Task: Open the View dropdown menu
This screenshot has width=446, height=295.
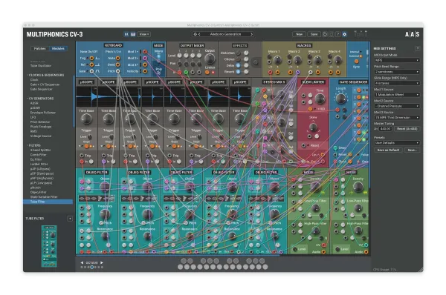Action: (144, 34)
